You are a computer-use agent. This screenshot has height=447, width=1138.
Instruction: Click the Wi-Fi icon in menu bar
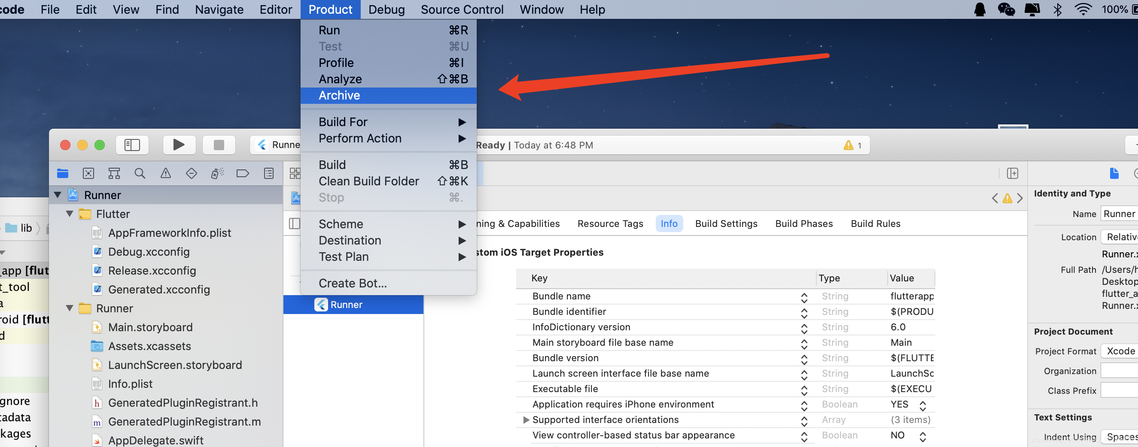point(1083,9)
